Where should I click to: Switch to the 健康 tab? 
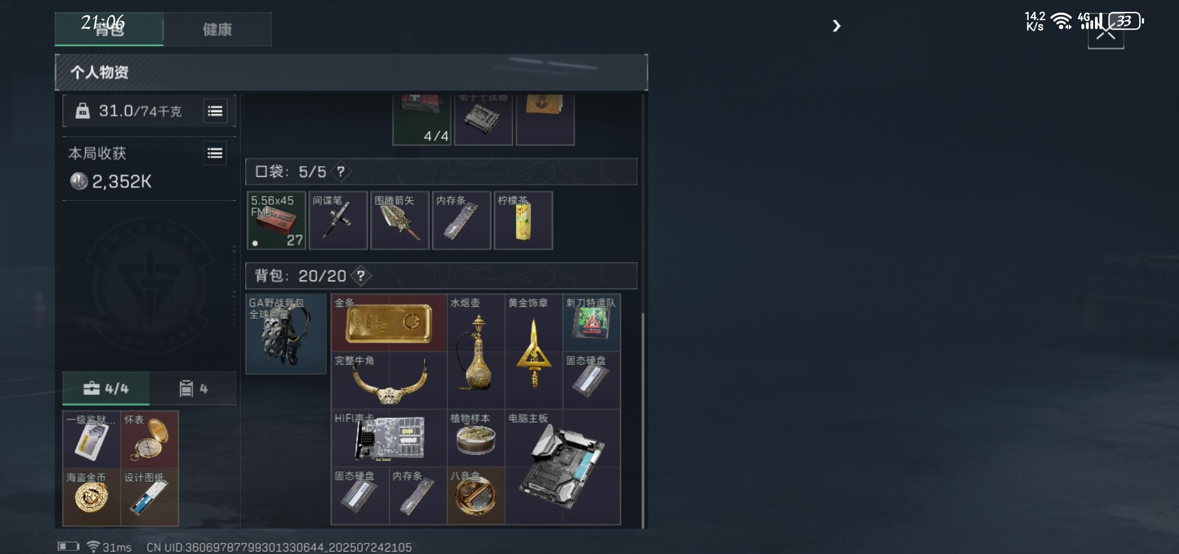click(218, 29)
